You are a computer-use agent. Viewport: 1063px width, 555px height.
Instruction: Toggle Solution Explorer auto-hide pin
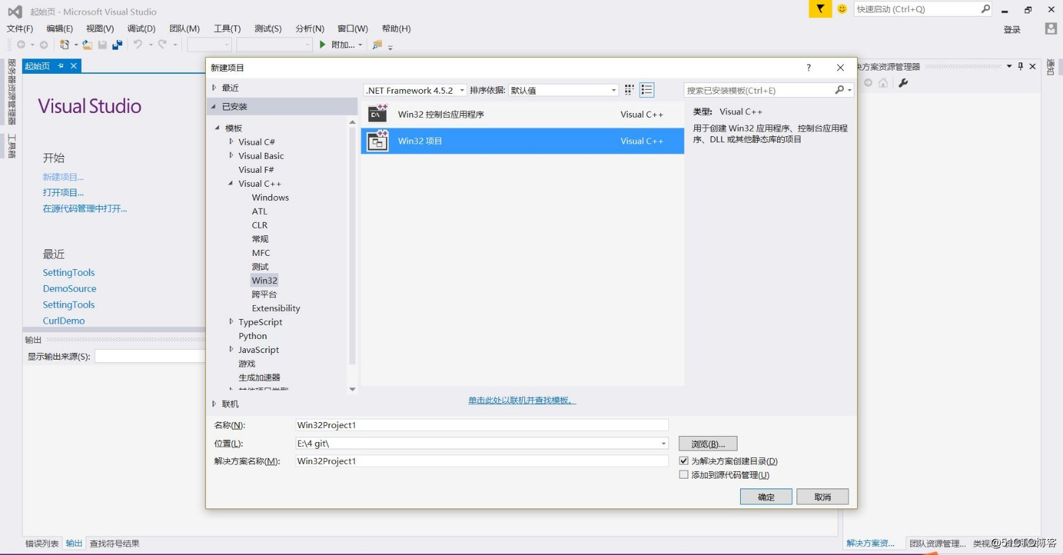pyautogui.click(x=1020, y=66)
